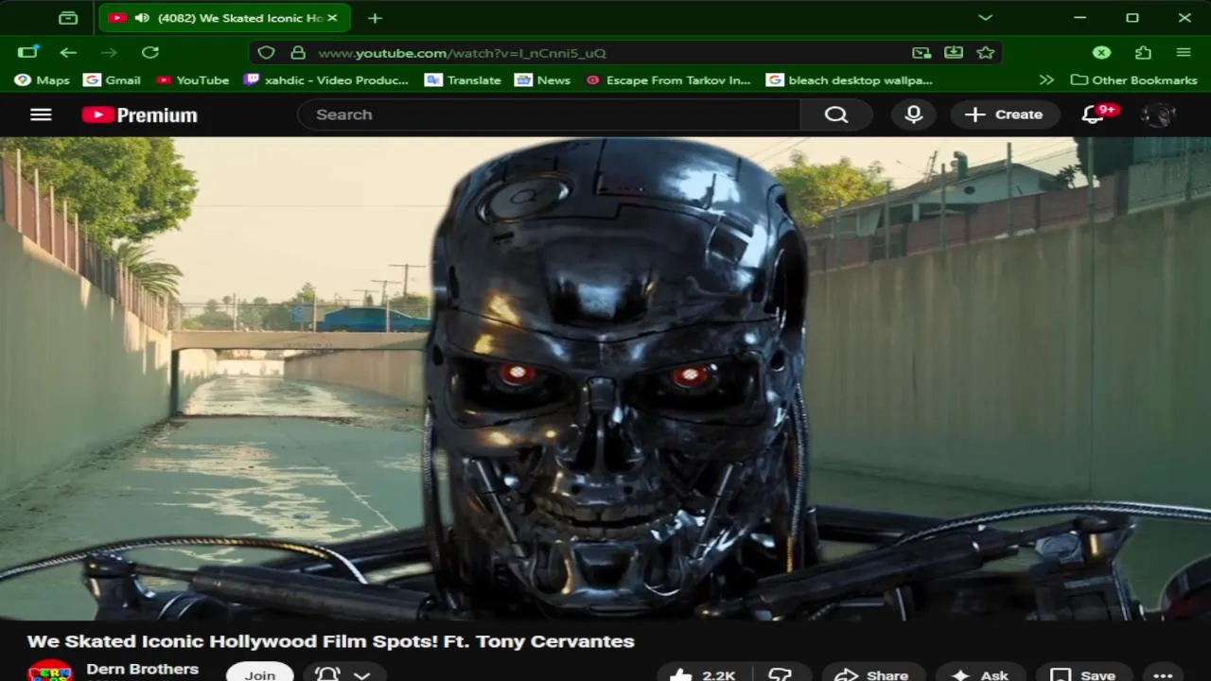
Task: Join the Dern Brothers channel
Action: click(260, 673)
